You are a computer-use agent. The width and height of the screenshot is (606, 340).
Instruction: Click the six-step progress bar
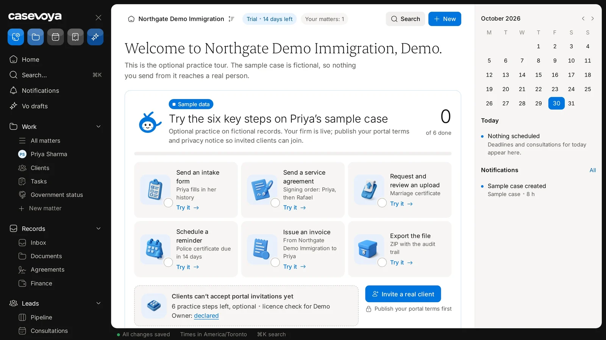(x=293, y=154)
